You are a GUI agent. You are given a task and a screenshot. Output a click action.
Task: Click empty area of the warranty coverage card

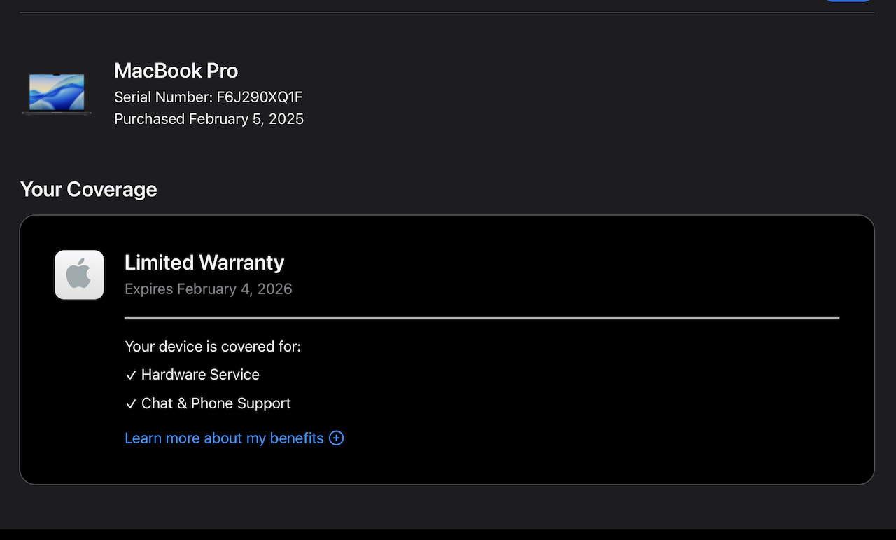pos(595,399)
